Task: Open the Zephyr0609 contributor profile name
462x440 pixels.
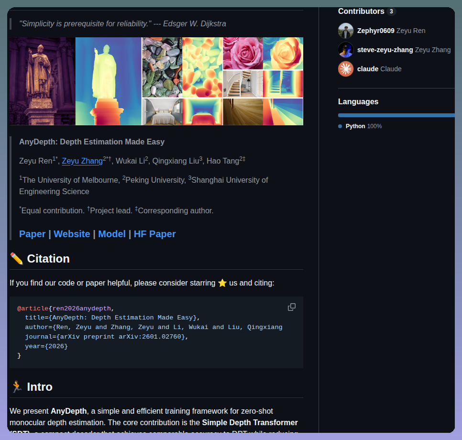Action: pos(375,31)
